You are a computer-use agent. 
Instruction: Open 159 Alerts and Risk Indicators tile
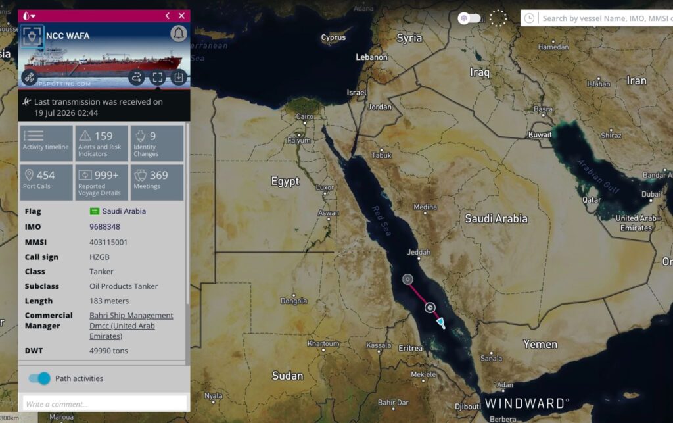(x=102, y=143)
